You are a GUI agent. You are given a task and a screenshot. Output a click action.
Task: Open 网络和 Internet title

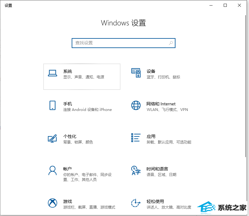(x=161, y=104)
